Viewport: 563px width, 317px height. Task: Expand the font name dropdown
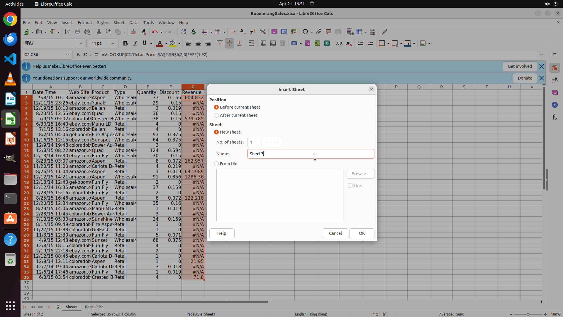(81, 43)
